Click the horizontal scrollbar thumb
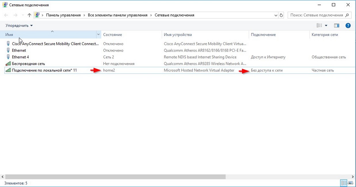 click(115, 177)
